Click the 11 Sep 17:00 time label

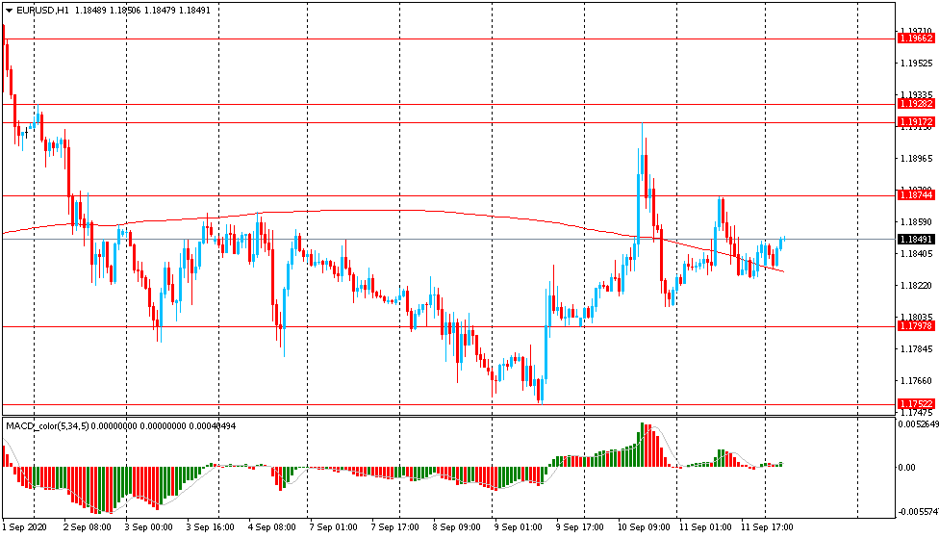click(x=767, y=527)
